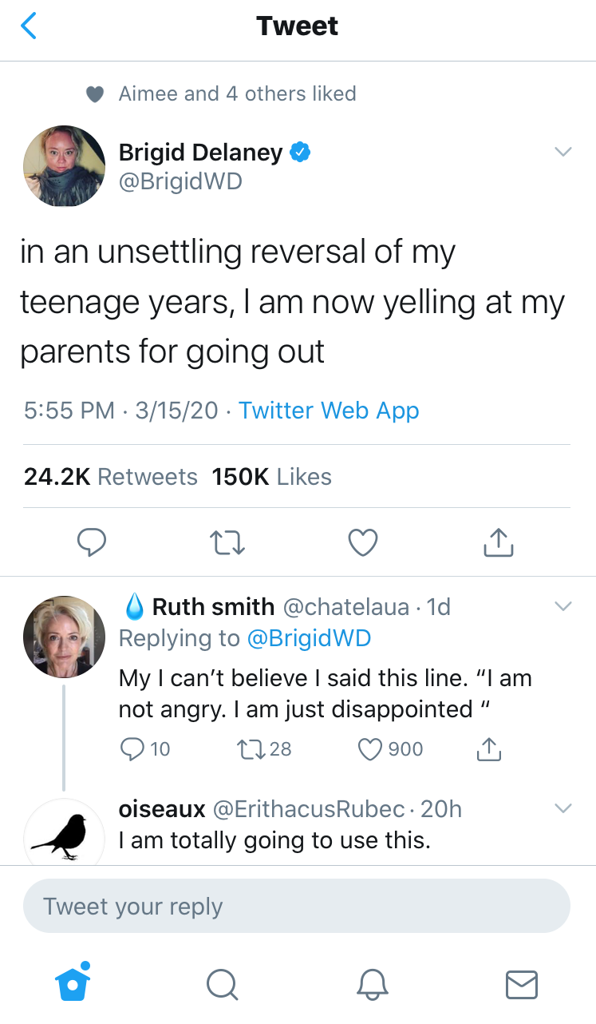Viewport: 596px width, 1024px height.
Task: Like Ruth smith's reply
Action: click(x=369, y=748)
